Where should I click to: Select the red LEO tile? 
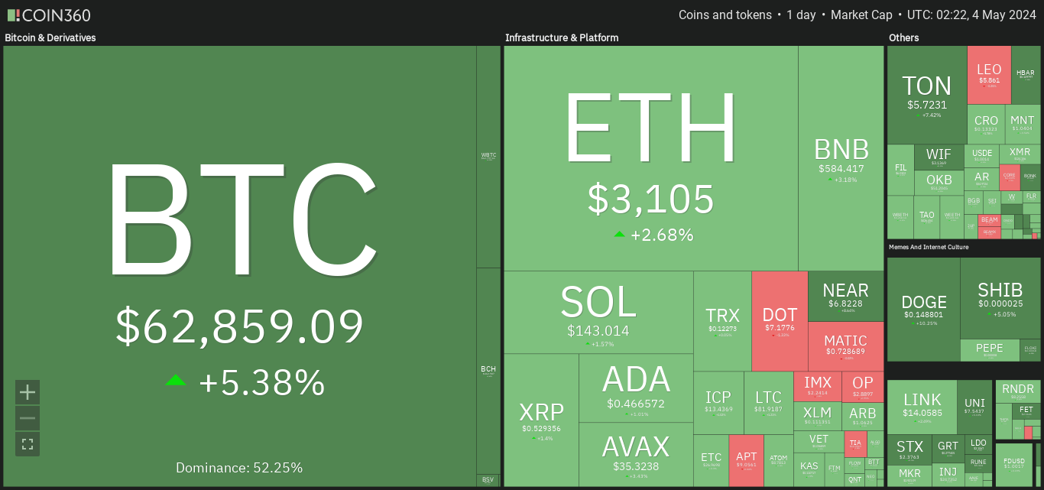pos(989,75)
